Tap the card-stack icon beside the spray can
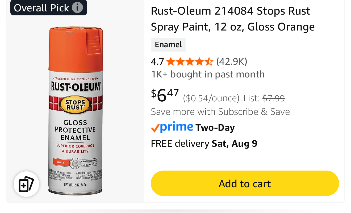351x213 pixels. (x=26, y=184)
